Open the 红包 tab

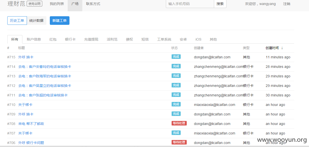tap(53, 39)
